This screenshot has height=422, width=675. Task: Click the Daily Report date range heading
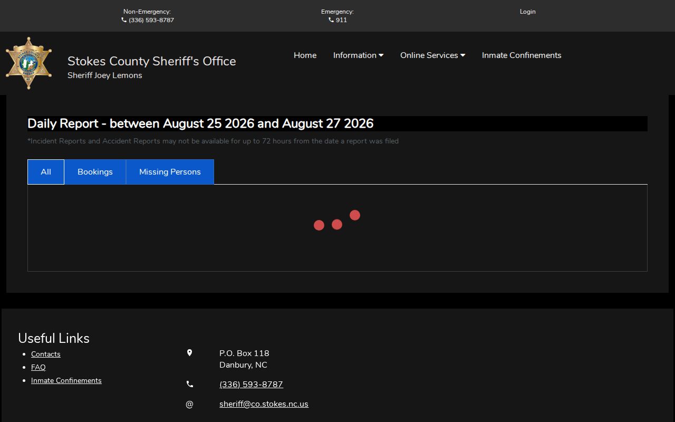pyautogui.click(x=200, y=123)
